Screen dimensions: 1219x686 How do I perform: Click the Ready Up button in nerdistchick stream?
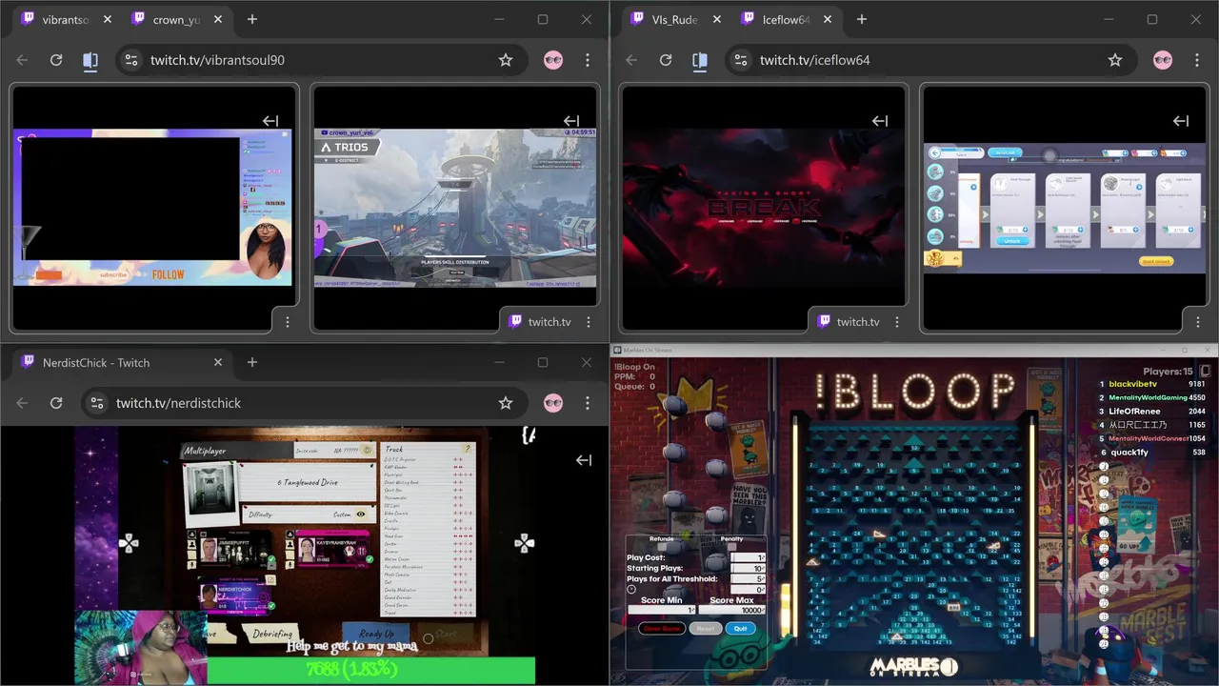tap(375, 634)
